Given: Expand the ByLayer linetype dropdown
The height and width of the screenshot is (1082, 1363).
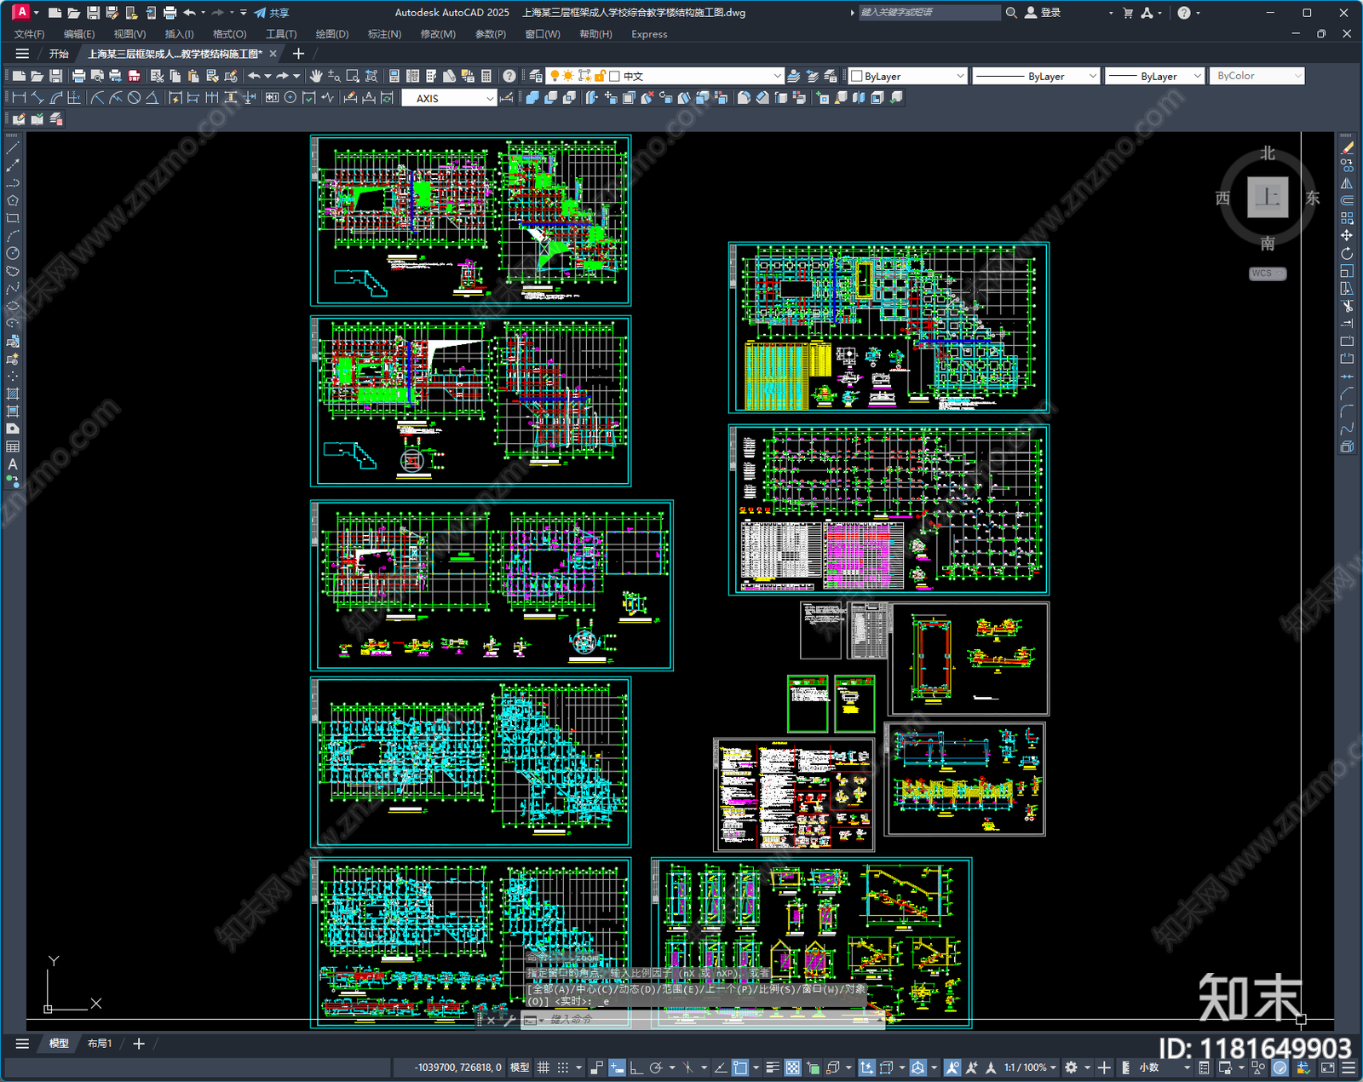Looking at the screenshot, I should (1036, 76).
